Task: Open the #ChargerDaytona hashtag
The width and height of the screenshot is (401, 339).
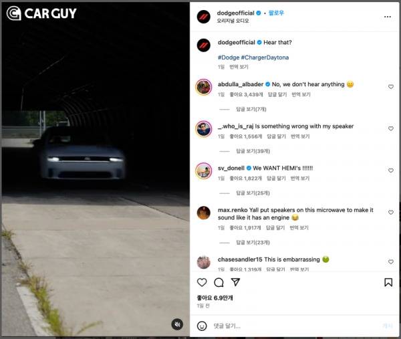Action: [265, 58]
